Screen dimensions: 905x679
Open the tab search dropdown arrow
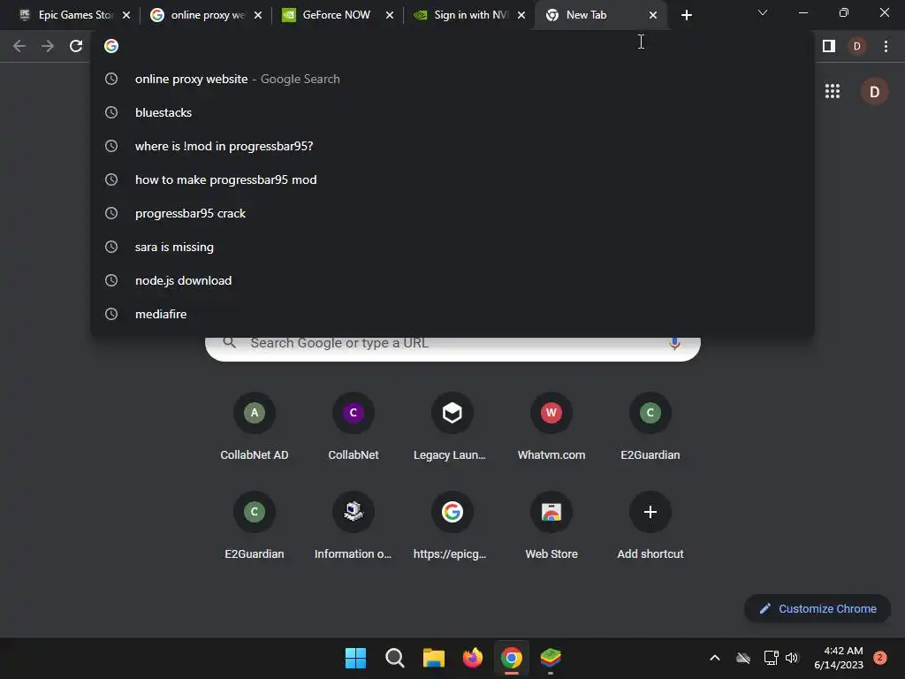pyautogui.click(x=763, y=12)
